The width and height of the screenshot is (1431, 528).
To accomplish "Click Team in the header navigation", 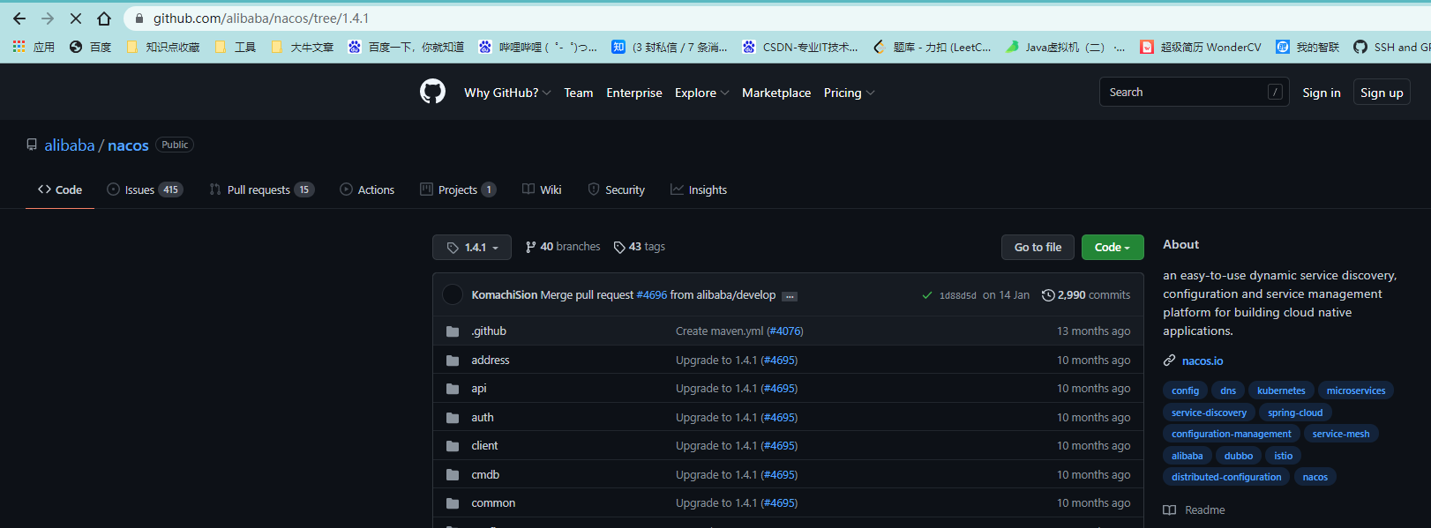I will point(579,93).
